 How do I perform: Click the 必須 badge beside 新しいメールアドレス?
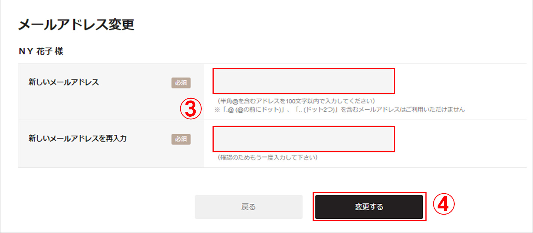(181, 83)
